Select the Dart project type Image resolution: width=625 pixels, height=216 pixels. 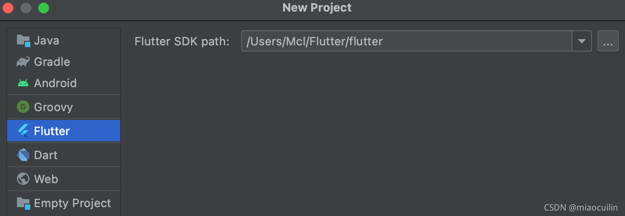pos(46,155)
